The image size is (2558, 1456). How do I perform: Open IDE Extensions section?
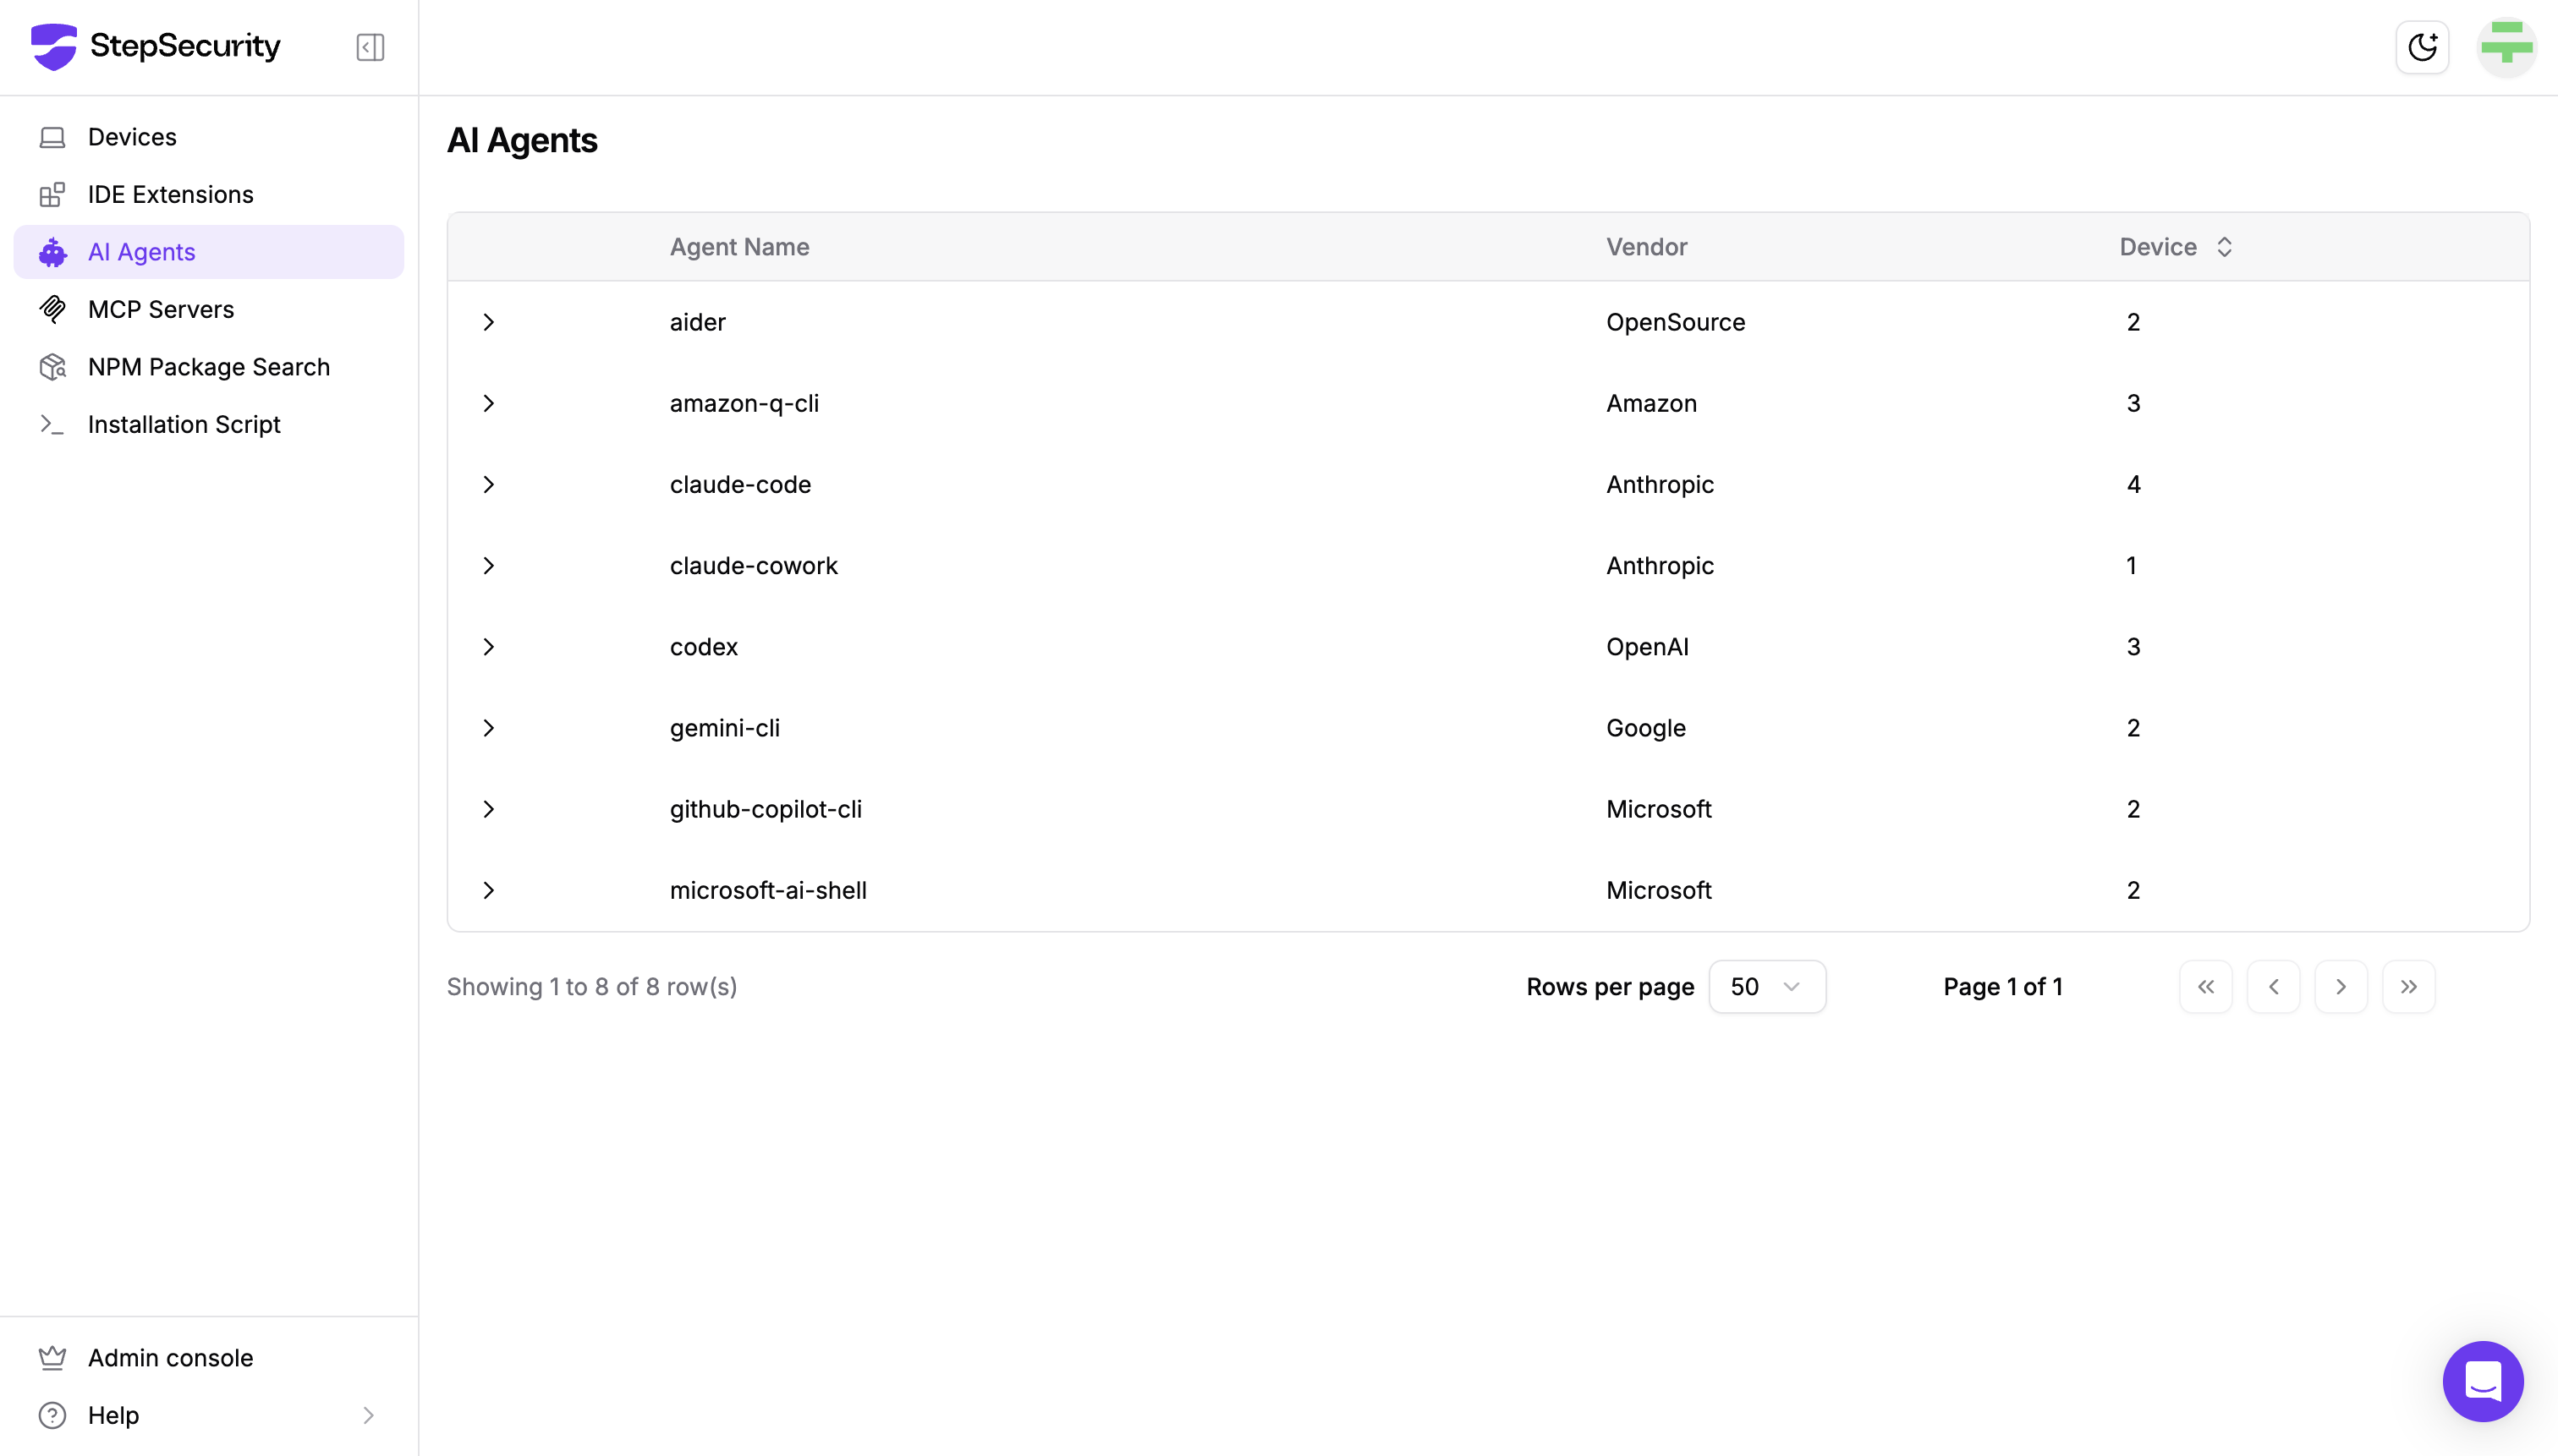point(170,194)
